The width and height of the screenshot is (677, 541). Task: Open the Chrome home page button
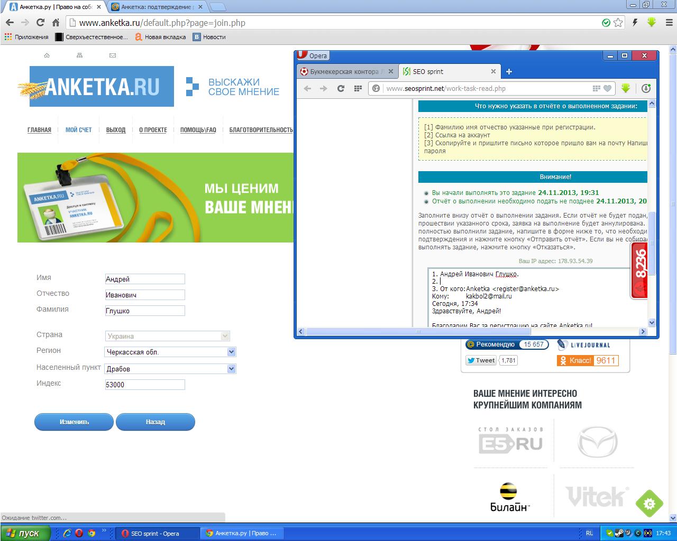click(56, 23)
